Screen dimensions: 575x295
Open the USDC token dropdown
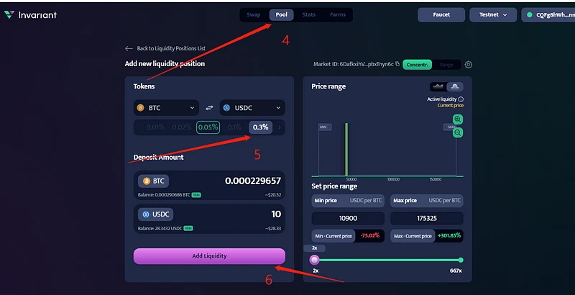click(x=252, y=108)
